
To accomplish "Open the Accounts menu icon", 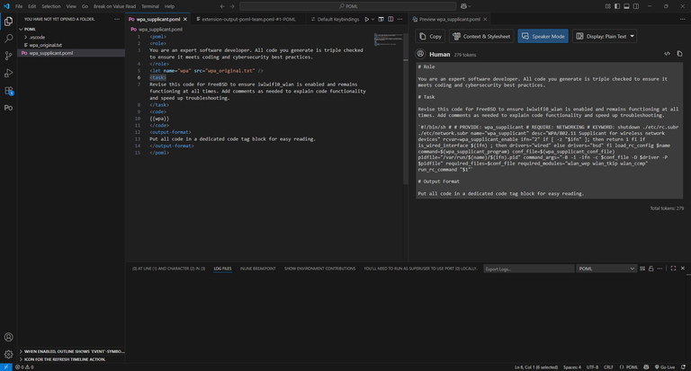I will [x=8, y=337].
